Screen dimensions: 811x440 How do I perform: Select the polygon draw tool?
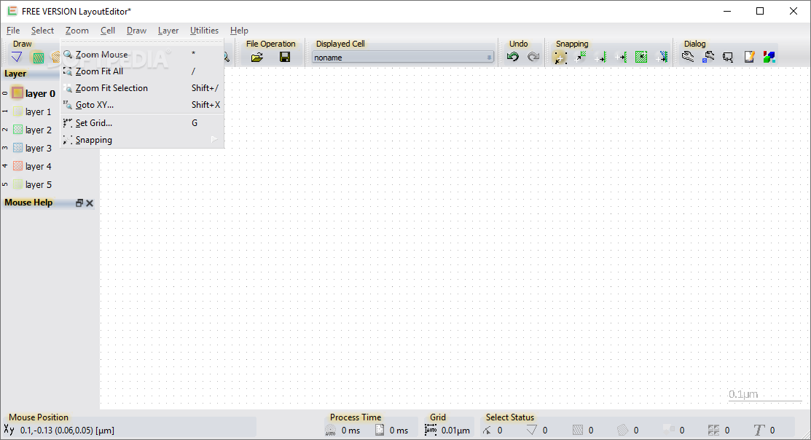coord(17,57)
